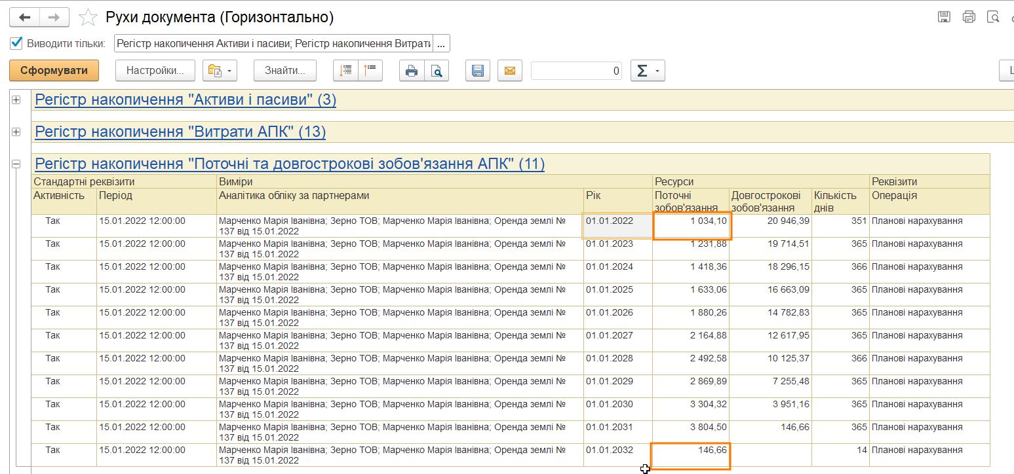Open the sum (Σ) function dropdown

(x=648, y=71)
